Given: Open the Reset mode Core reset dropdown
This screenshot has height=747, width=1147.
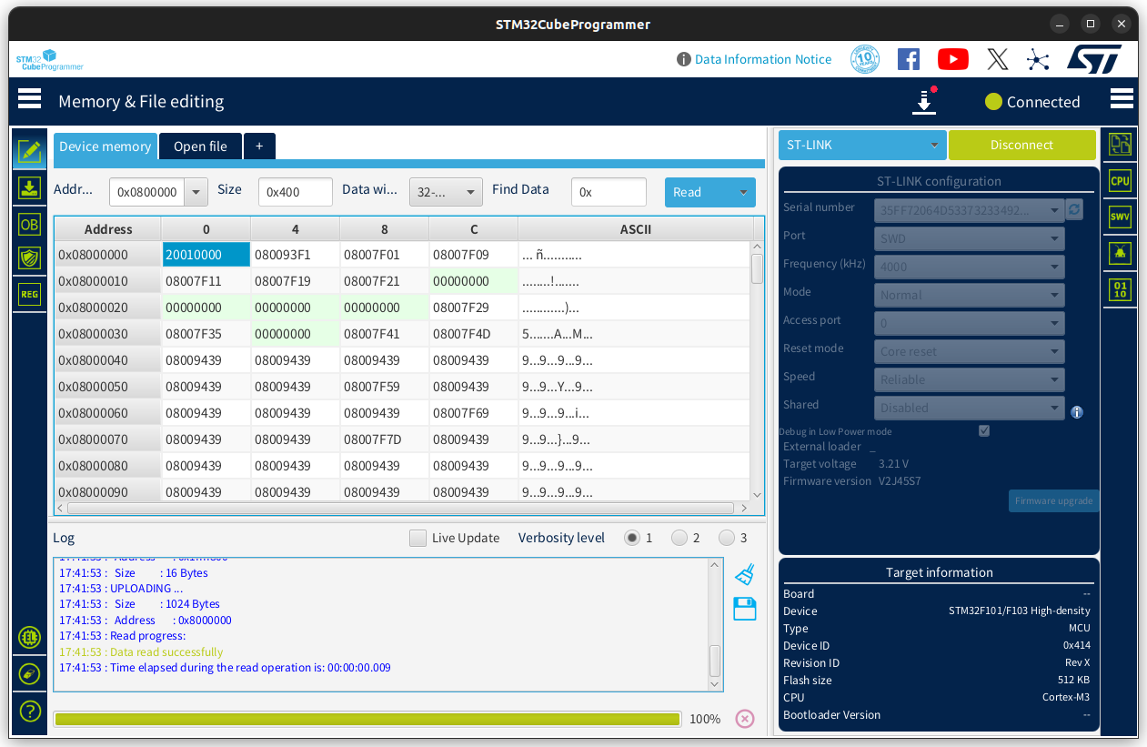Looking at the screenshot, I should (x=969, y=351).
